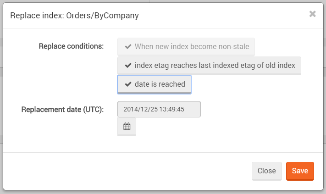The image size is (326, 194).
Task: Click the "2014/12/25 13:49:45" date value
Action: pyautogui.click(x=153, y=109)
